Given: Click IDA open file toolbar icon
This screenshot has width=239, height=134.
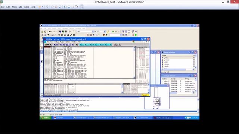Looking at the screenshot, I should 42,31.
